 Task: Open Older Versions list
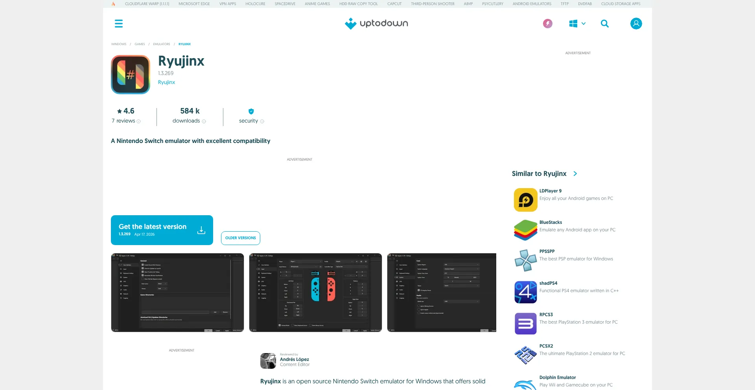pos(241,238)
